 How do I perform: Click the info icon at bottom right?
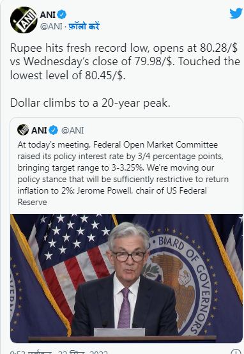coord(236,351)
